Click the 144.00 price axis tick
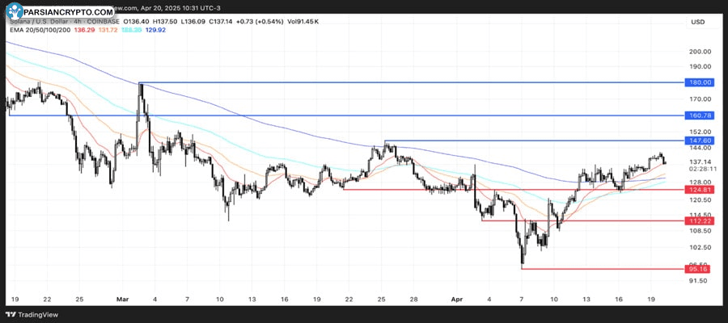 tap(700, 148)
